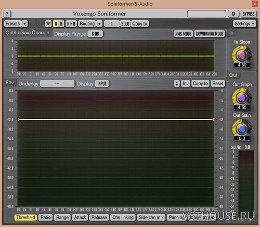260x227 pixels.
Task: Toggle RMS MODE
Action: [183, 34]
